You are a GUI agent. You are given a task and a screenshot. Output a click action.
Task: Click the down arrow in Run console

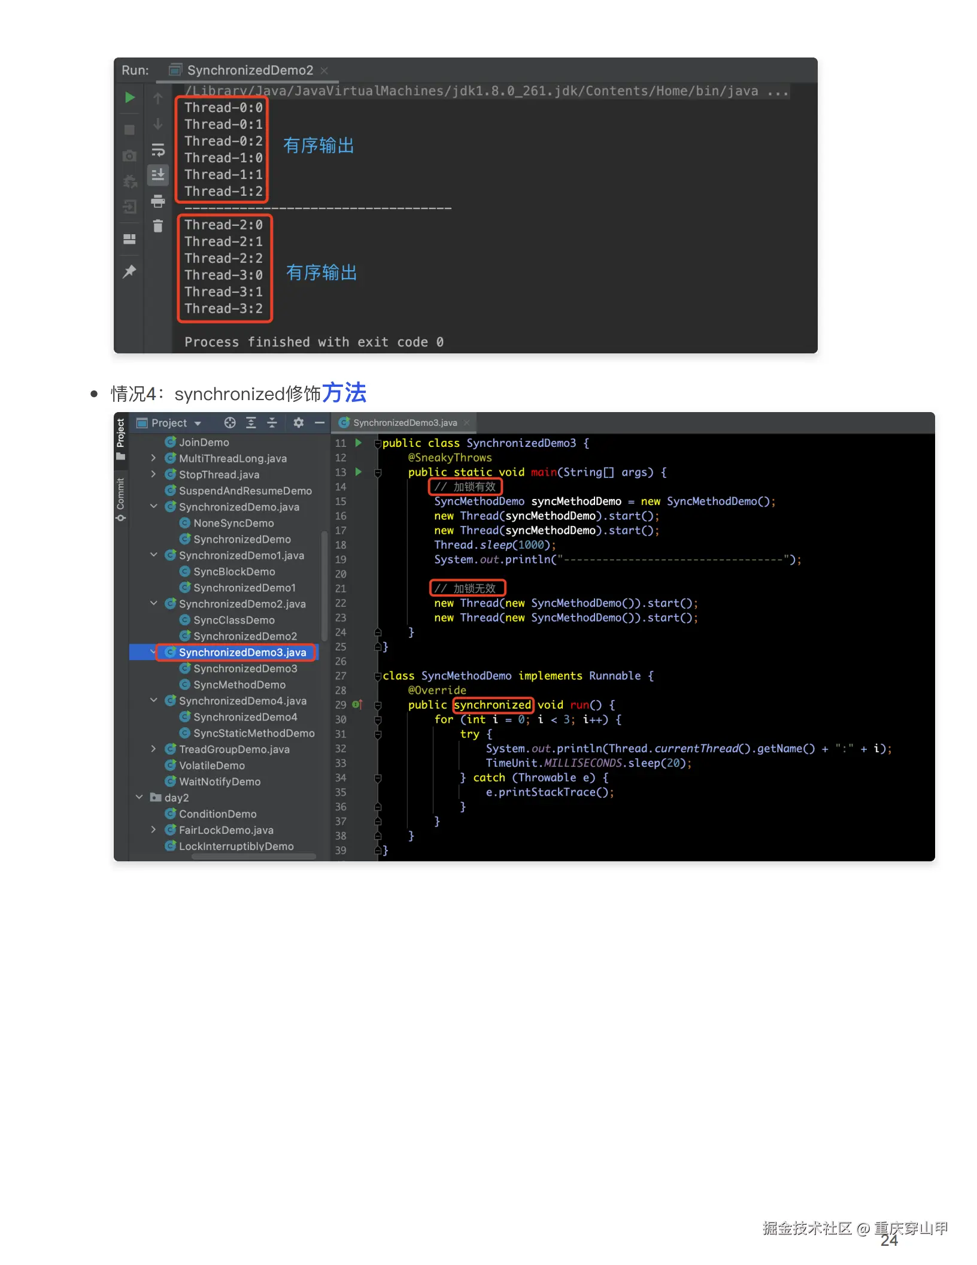coord(158,124)
